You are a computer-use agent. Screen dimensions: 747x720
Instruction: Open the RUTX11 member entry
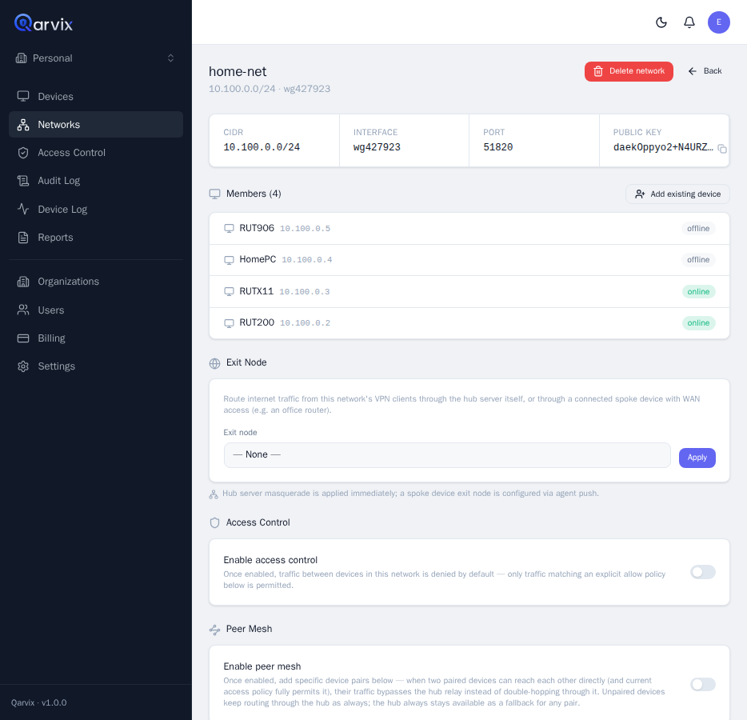coord(469,292)
